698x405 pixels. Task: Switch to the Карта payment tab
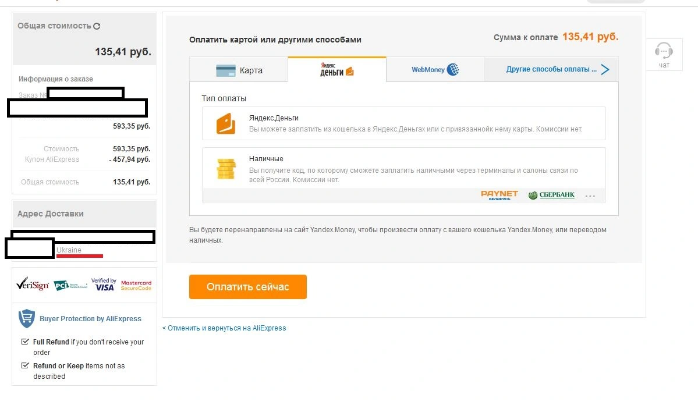[x=239, y=70]
